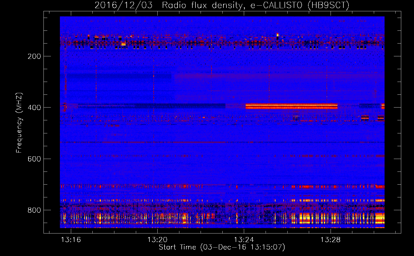The image size is (414, 256).
Task: Click the plot title "Radio flux density, e-CALLISTO (HB9SCT)"
Action: (x=256, y=5)
